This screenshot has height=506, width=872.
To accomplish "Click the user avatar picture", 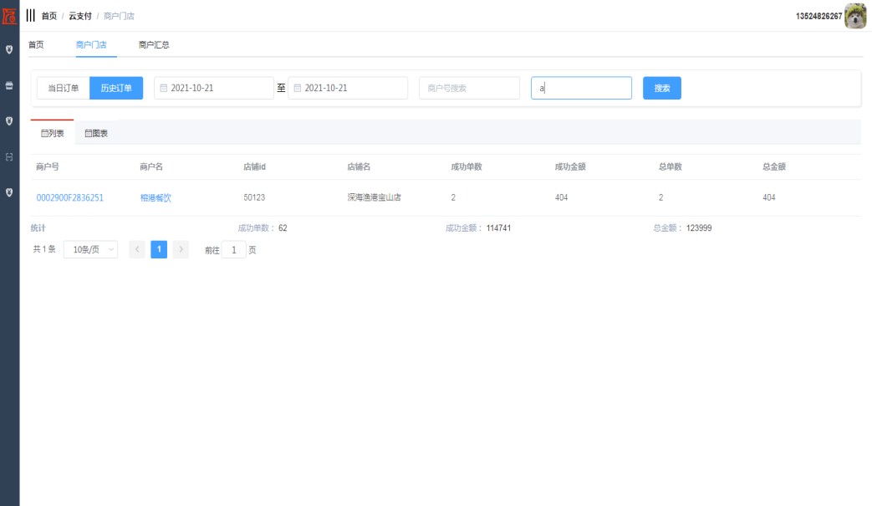I will pos(855,16).
